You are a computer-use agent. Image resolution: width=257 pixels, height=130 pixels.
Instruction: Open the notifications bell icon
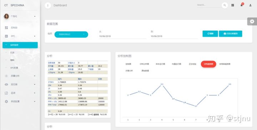242,5
